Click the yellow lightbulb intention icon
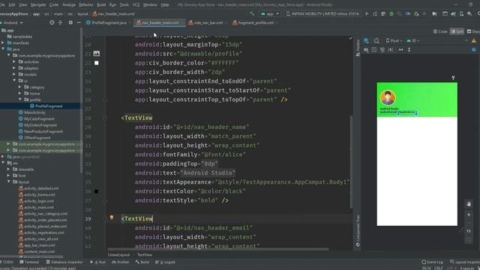The width and height of the screenshot is (480, 270). tap(112, 217)
